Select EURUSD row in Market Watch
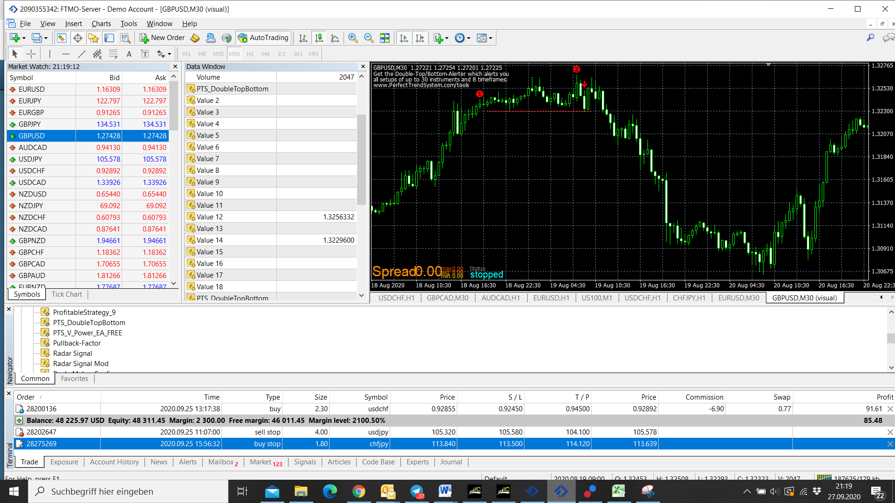The height and width of the screenshot is (503, 895). point(89,89)
